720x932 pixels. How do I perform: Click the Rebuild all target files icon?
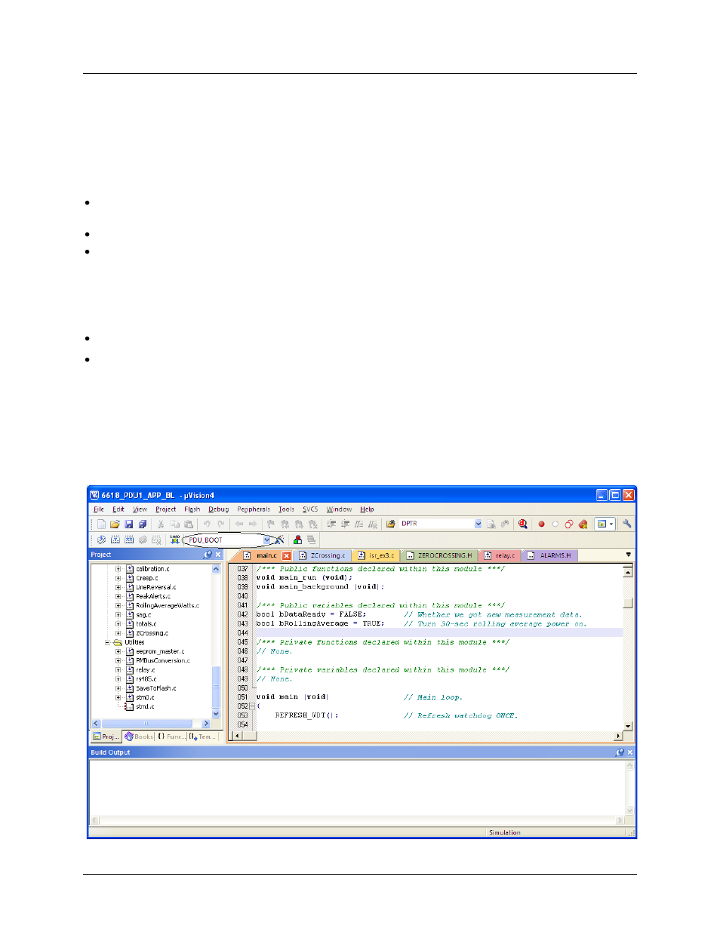(128, 540)
